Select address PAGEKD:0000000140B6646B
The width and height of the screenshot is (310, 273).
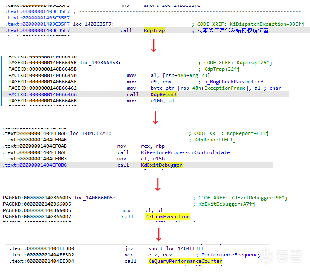(x=42, y=101)
